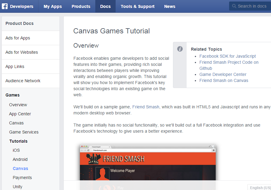Select Tutorials in the sidebar
This screenshot has width=271, height=190.
[x=19, y=141]
